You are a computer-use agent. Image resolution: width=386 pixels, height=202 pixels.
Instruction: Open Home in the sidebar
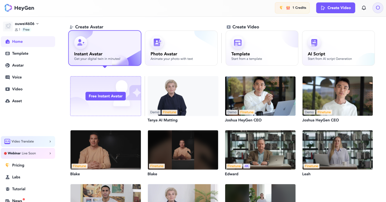(28, 41)
